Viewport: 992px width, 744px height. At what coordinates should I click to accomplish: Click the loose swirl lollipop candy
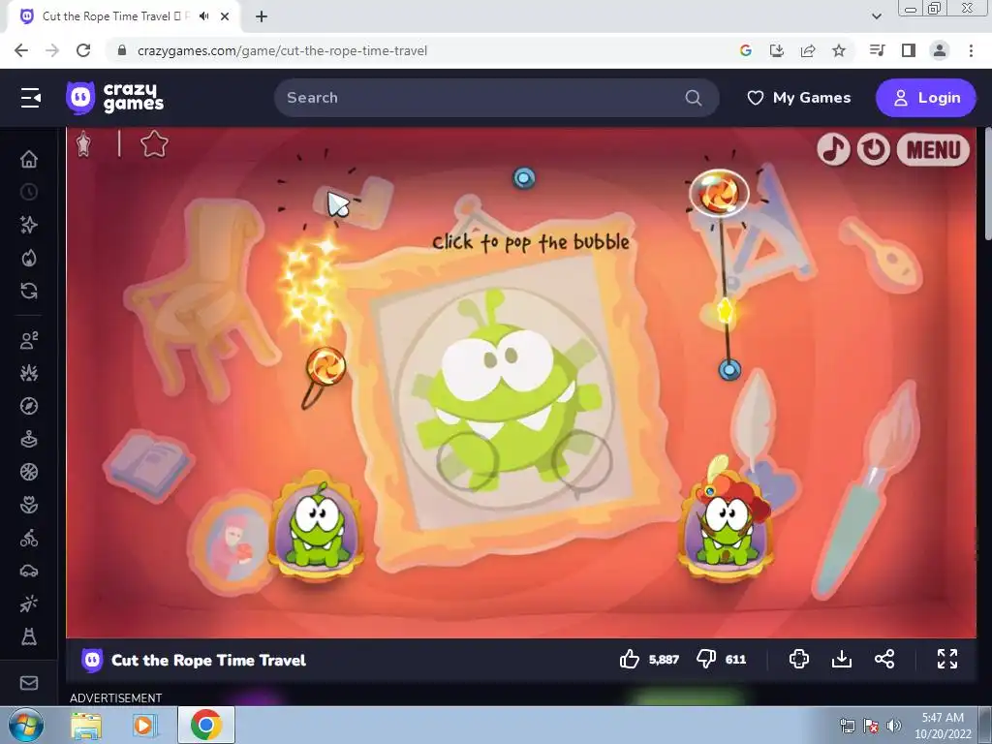coord(326,366)
